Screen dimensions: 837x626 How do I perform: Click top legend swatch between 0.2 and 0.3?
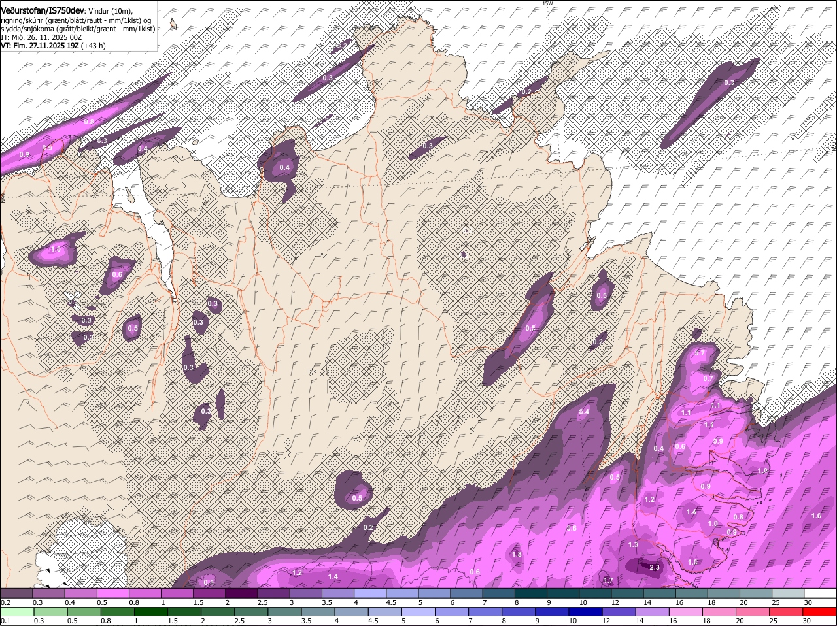(16, 593)
